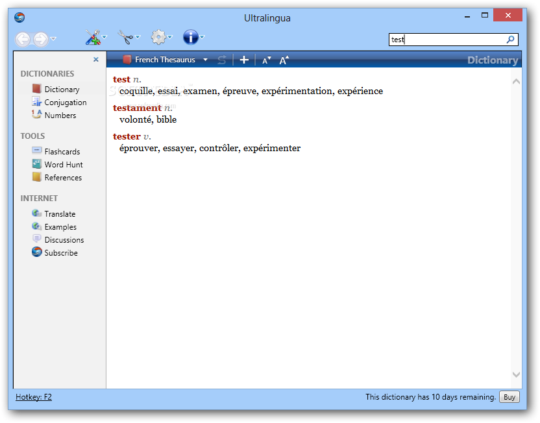The image size is (540, 423).
Task: Click the headword tester
Action: [x=127, y=137]
